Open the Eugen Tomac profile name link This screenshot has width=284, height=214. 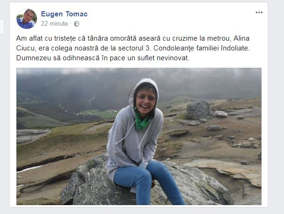[x=64, y=14]
